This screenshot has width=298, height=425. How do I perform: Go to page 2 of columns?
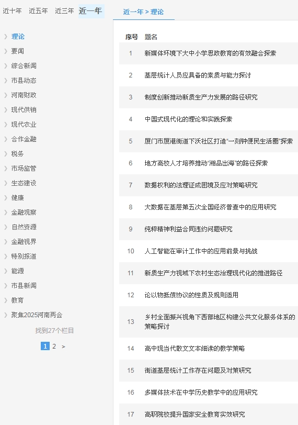54,346
